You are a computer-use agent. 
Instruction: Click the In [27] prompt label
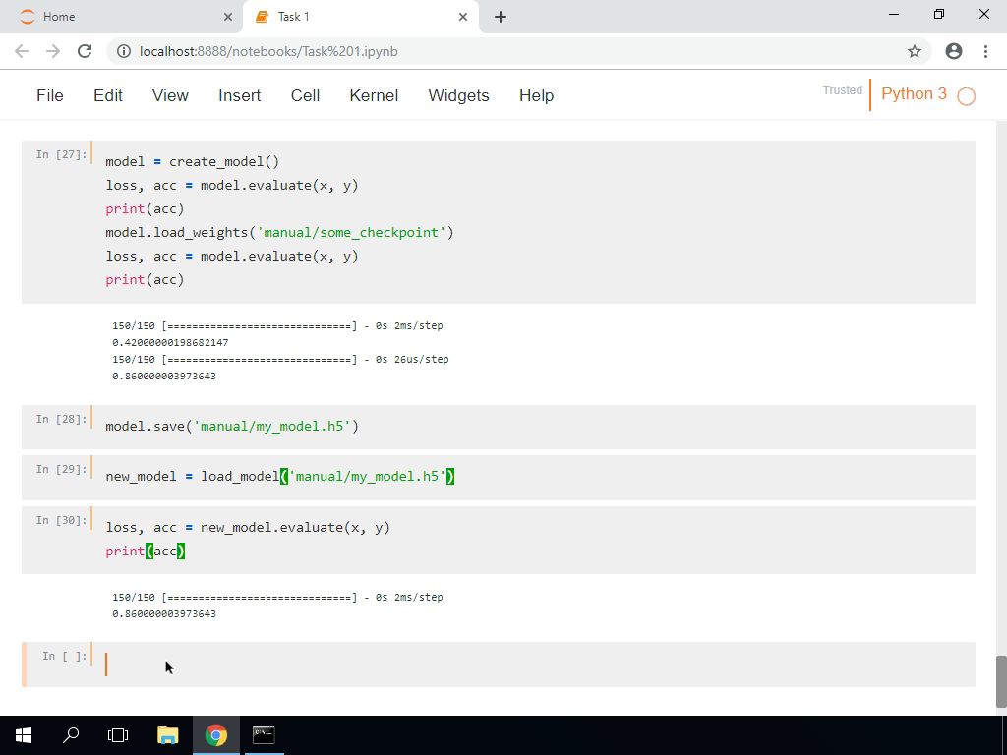[61, 154]
